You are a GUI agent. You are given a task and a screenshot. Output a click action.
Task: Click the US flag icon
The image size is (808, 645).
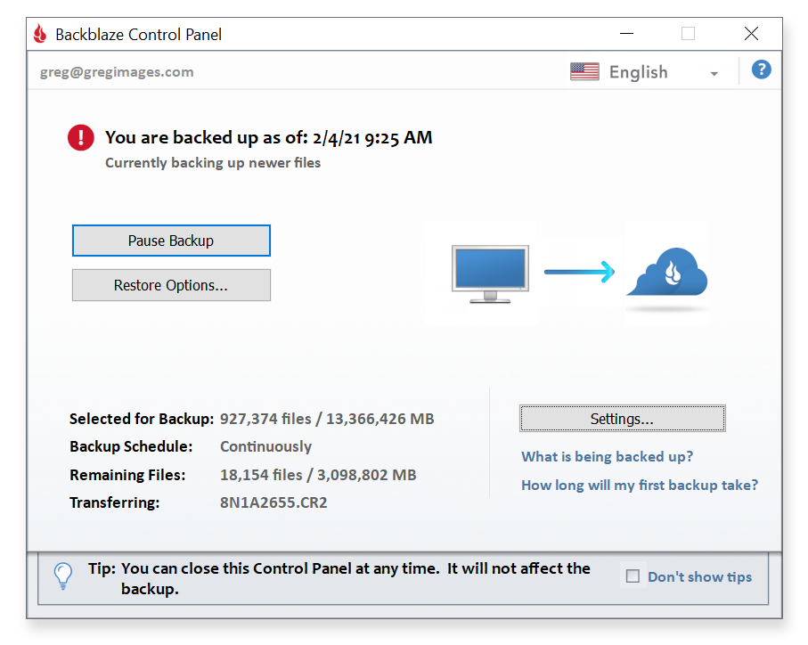[584, 71]
